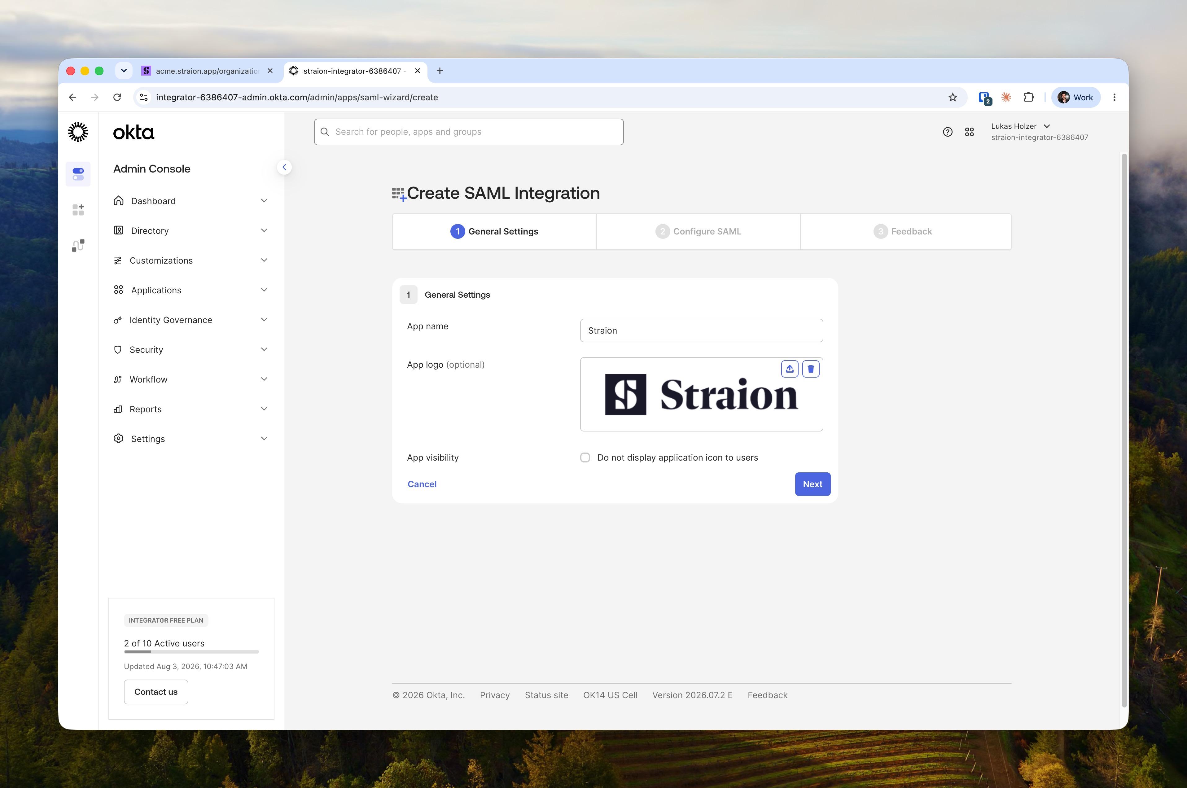This screenshot has width=1187, height=788.
Task: Expand the Settings menu chevron
Action: 264,438
